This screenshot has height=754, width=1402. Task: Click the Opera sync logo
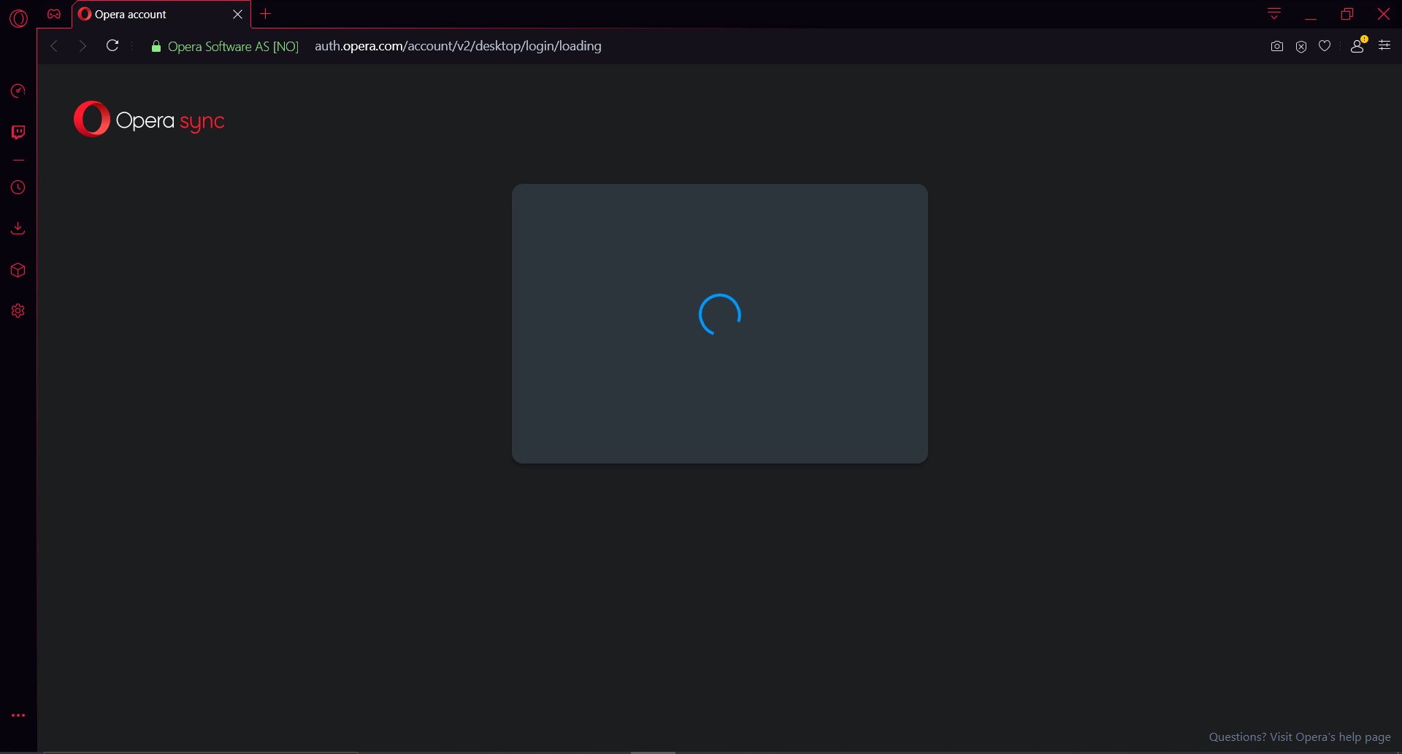(x=149, y=119)
